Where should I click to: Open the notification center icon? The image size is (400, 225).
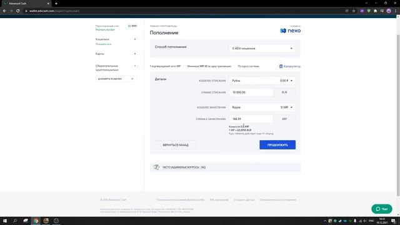[x=393, y=221]
